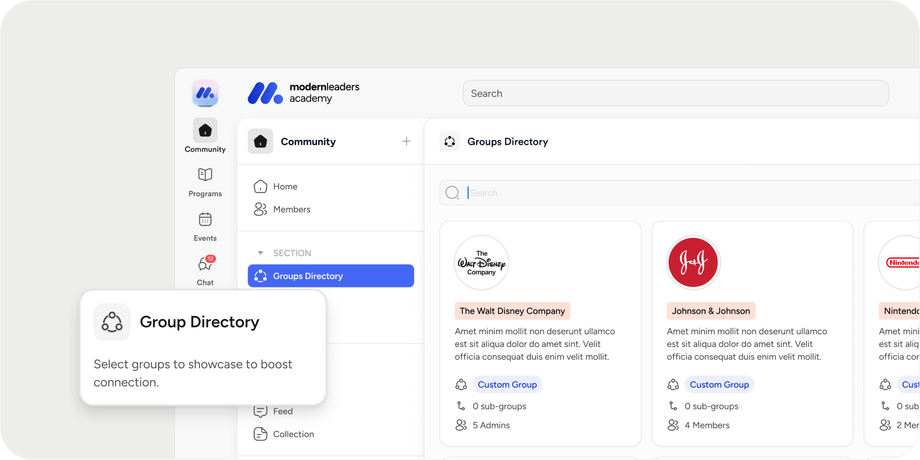
Task: Open the Feed item
Action: coord(273,411)
